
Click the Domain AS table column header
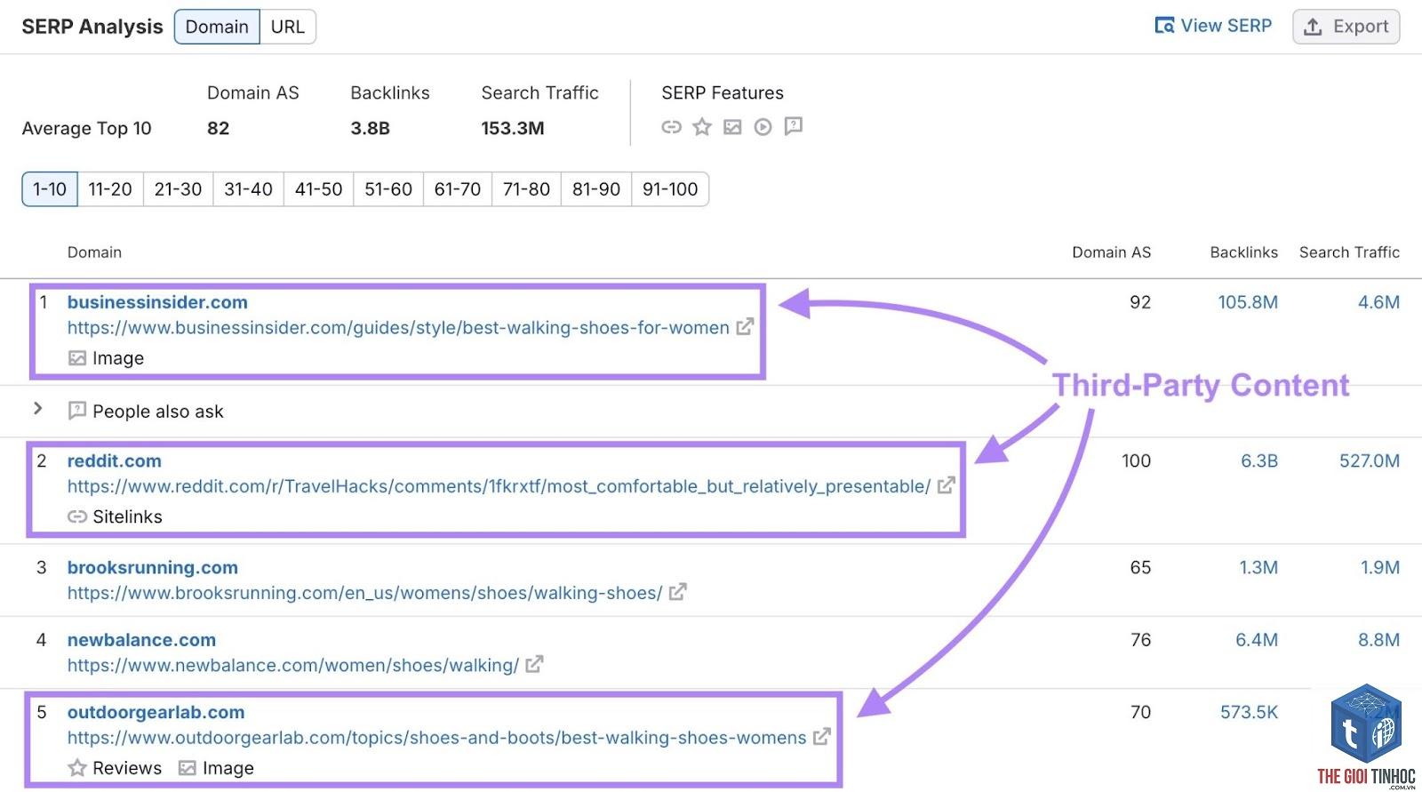click(1111, 252)
